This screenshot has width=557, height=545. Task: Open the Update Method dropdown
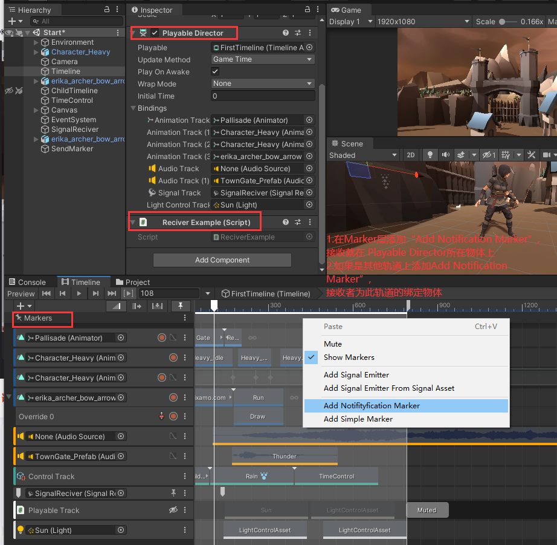262,59
